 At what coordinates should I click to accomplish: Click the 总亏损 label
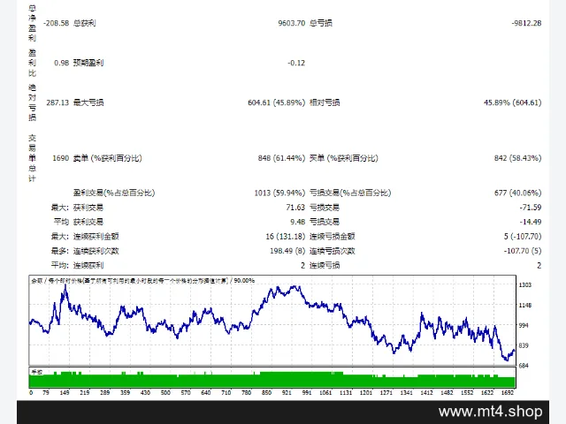pyautogui.click(x=321, y=23)
